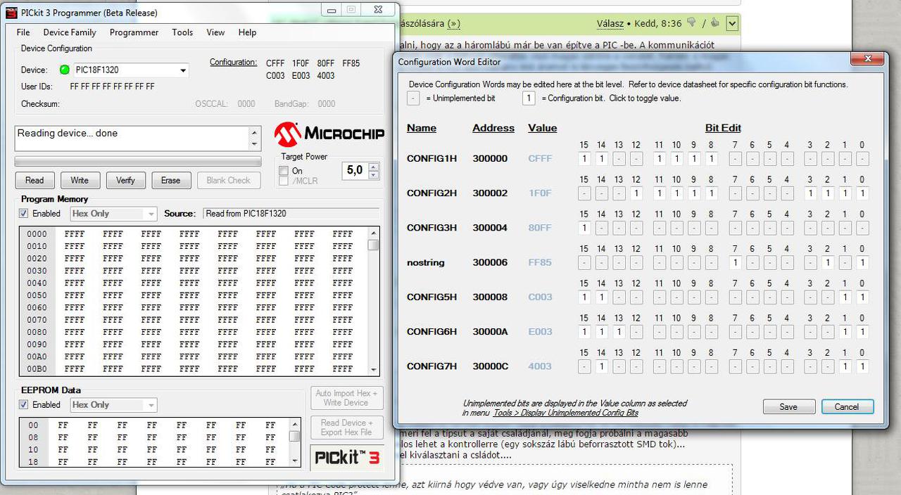Toggle CONFIG6H bit 13
901x495 pixels.
[x=619, y=332]
